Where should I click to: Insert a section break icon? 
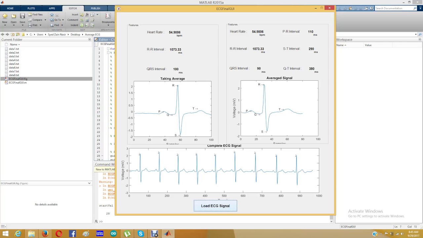point(82,15)
